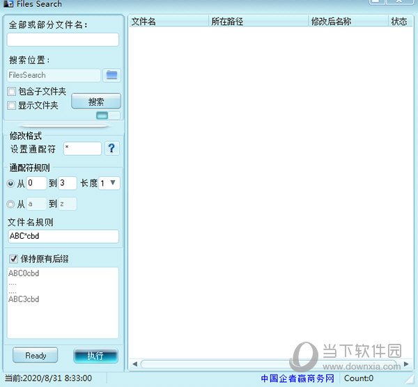Open the 中国企者商务网 link

point(297,379)
